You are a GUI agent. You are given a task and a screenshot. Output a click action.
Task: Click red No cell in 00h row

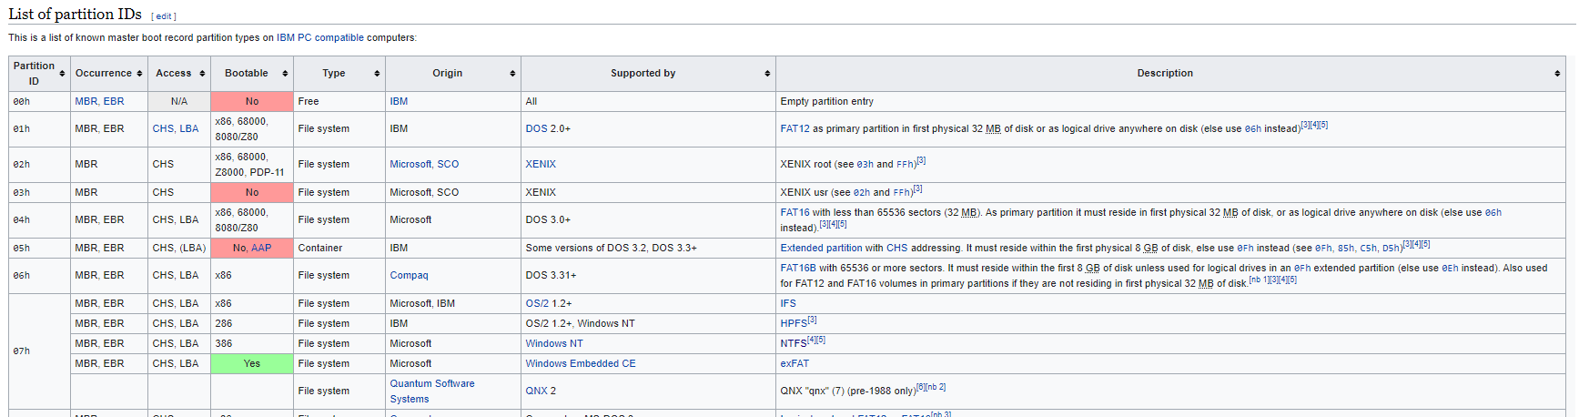pyautogui.click(x=252, y=101)
